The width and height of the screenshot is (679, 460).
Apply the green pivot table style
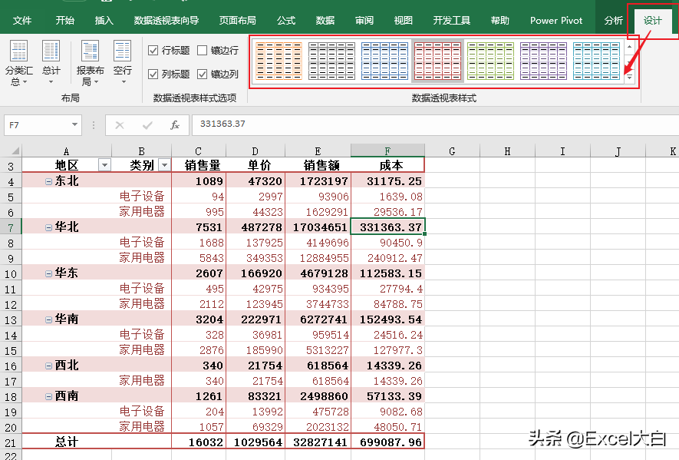(x=490, y=61)
